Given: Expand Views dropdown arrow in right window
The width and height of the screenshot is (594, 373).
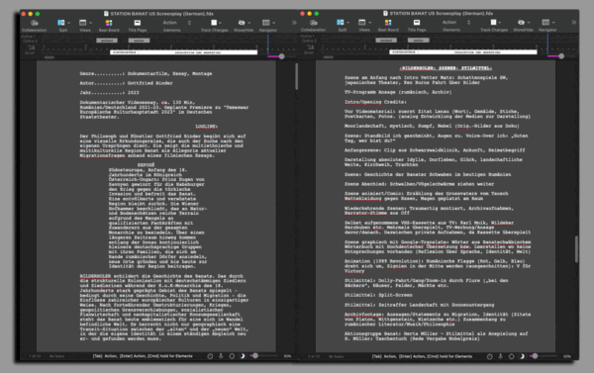Looking at the screenshot, I should [369, 23].
